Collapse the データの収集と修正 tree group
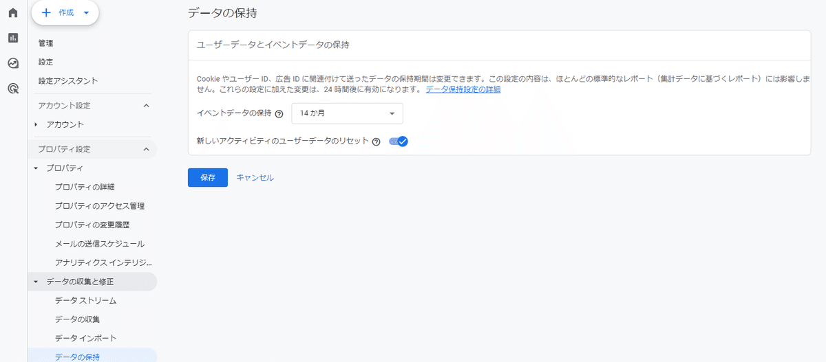The image size is (826, 362). (36, 282)
